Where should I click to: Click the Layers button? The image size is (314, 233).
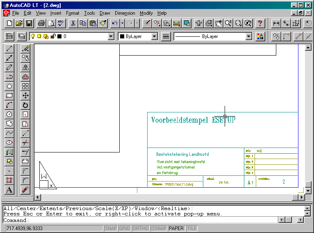tap(22, 36)
